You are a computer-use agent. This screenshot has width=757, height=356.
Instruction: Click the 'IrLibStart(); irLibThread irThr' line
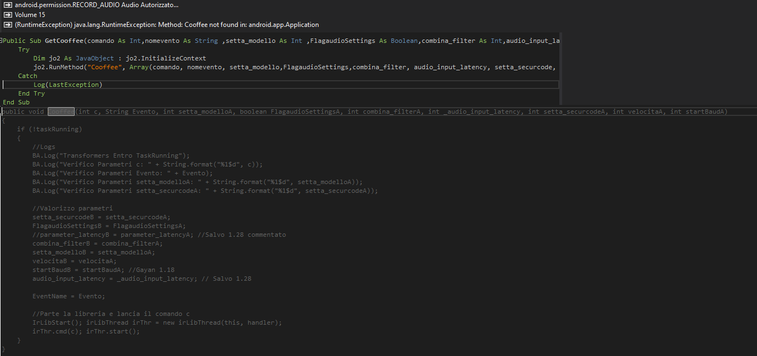point(157,322)
